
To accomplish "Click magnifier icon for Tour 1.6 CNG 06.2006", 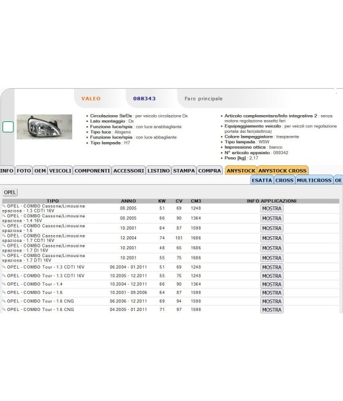I will coord(4,301).
